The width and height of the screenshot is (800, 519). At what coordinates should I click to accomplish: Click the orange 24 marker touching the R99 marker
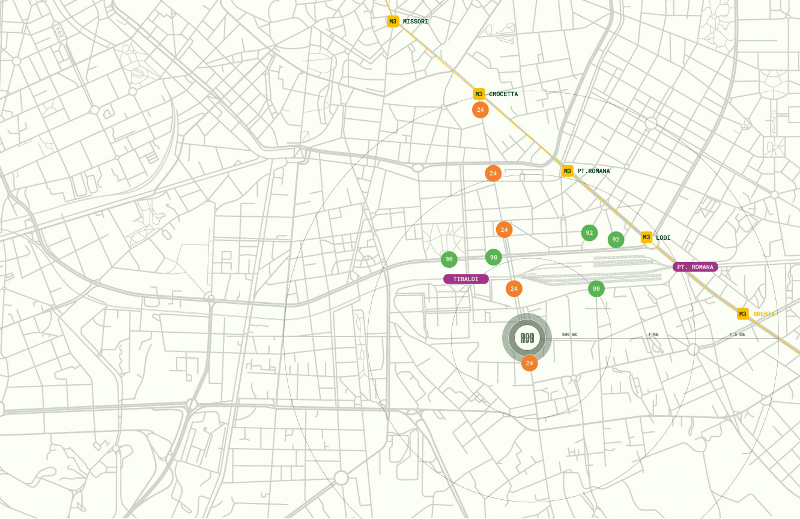tap(529, 363)
